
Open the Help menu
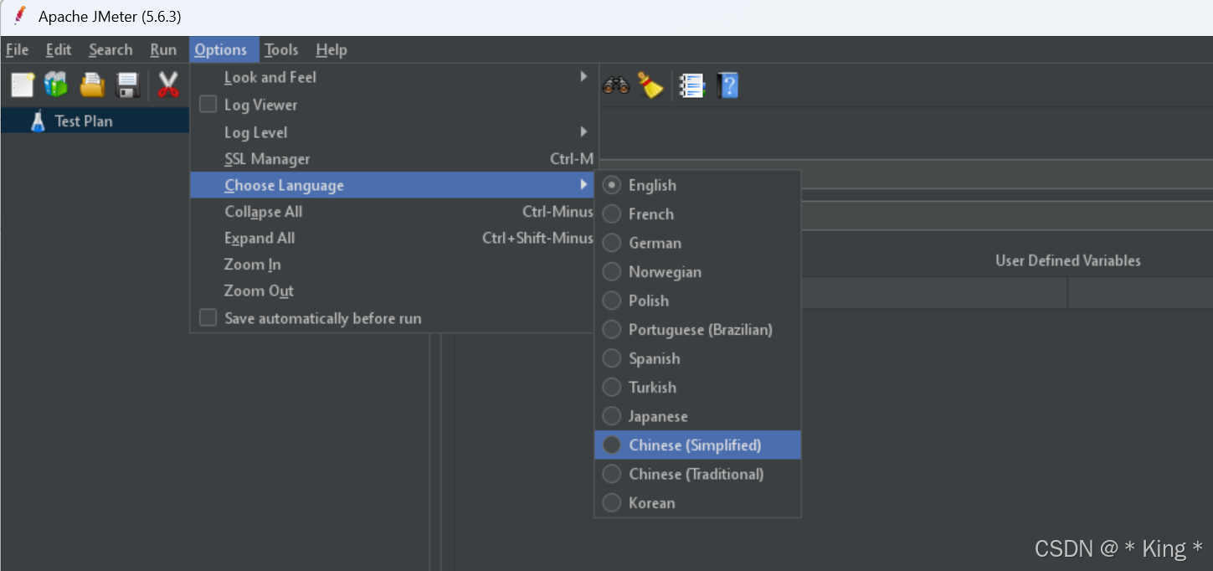[332, 50]
